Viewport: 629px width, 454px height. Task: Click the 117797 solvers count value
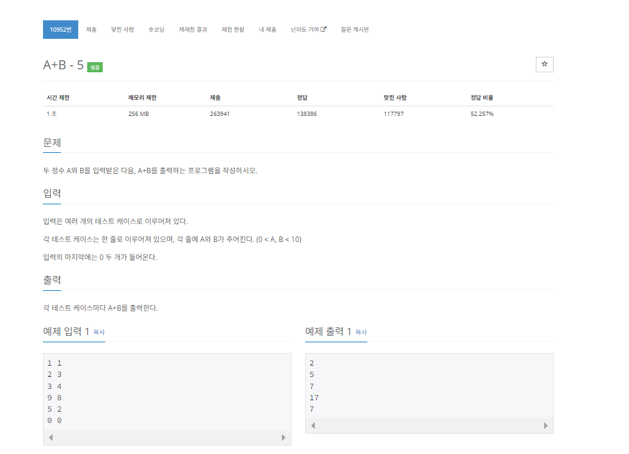pos(394,114)
